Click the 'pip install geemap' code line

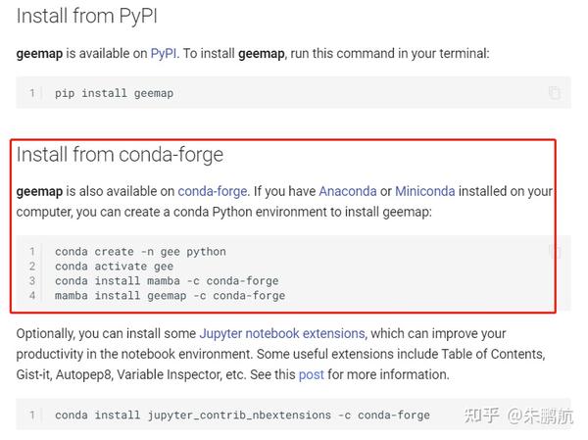(x=114, y=93)
